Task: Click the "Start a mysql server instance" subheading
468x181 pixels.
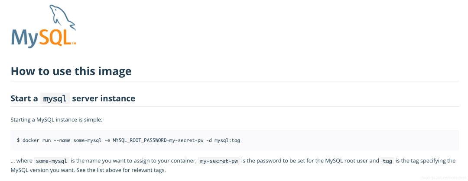Action: [x=73, y=98]
